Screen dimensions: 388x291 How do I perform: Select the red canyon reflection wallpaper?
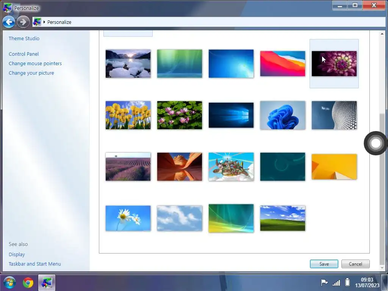(179, 167)
